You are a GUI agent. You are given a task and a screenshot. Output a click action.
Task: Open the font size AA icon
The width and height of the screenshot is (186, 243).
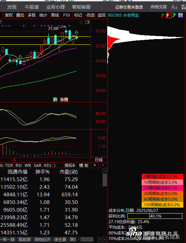click(174, 7)
